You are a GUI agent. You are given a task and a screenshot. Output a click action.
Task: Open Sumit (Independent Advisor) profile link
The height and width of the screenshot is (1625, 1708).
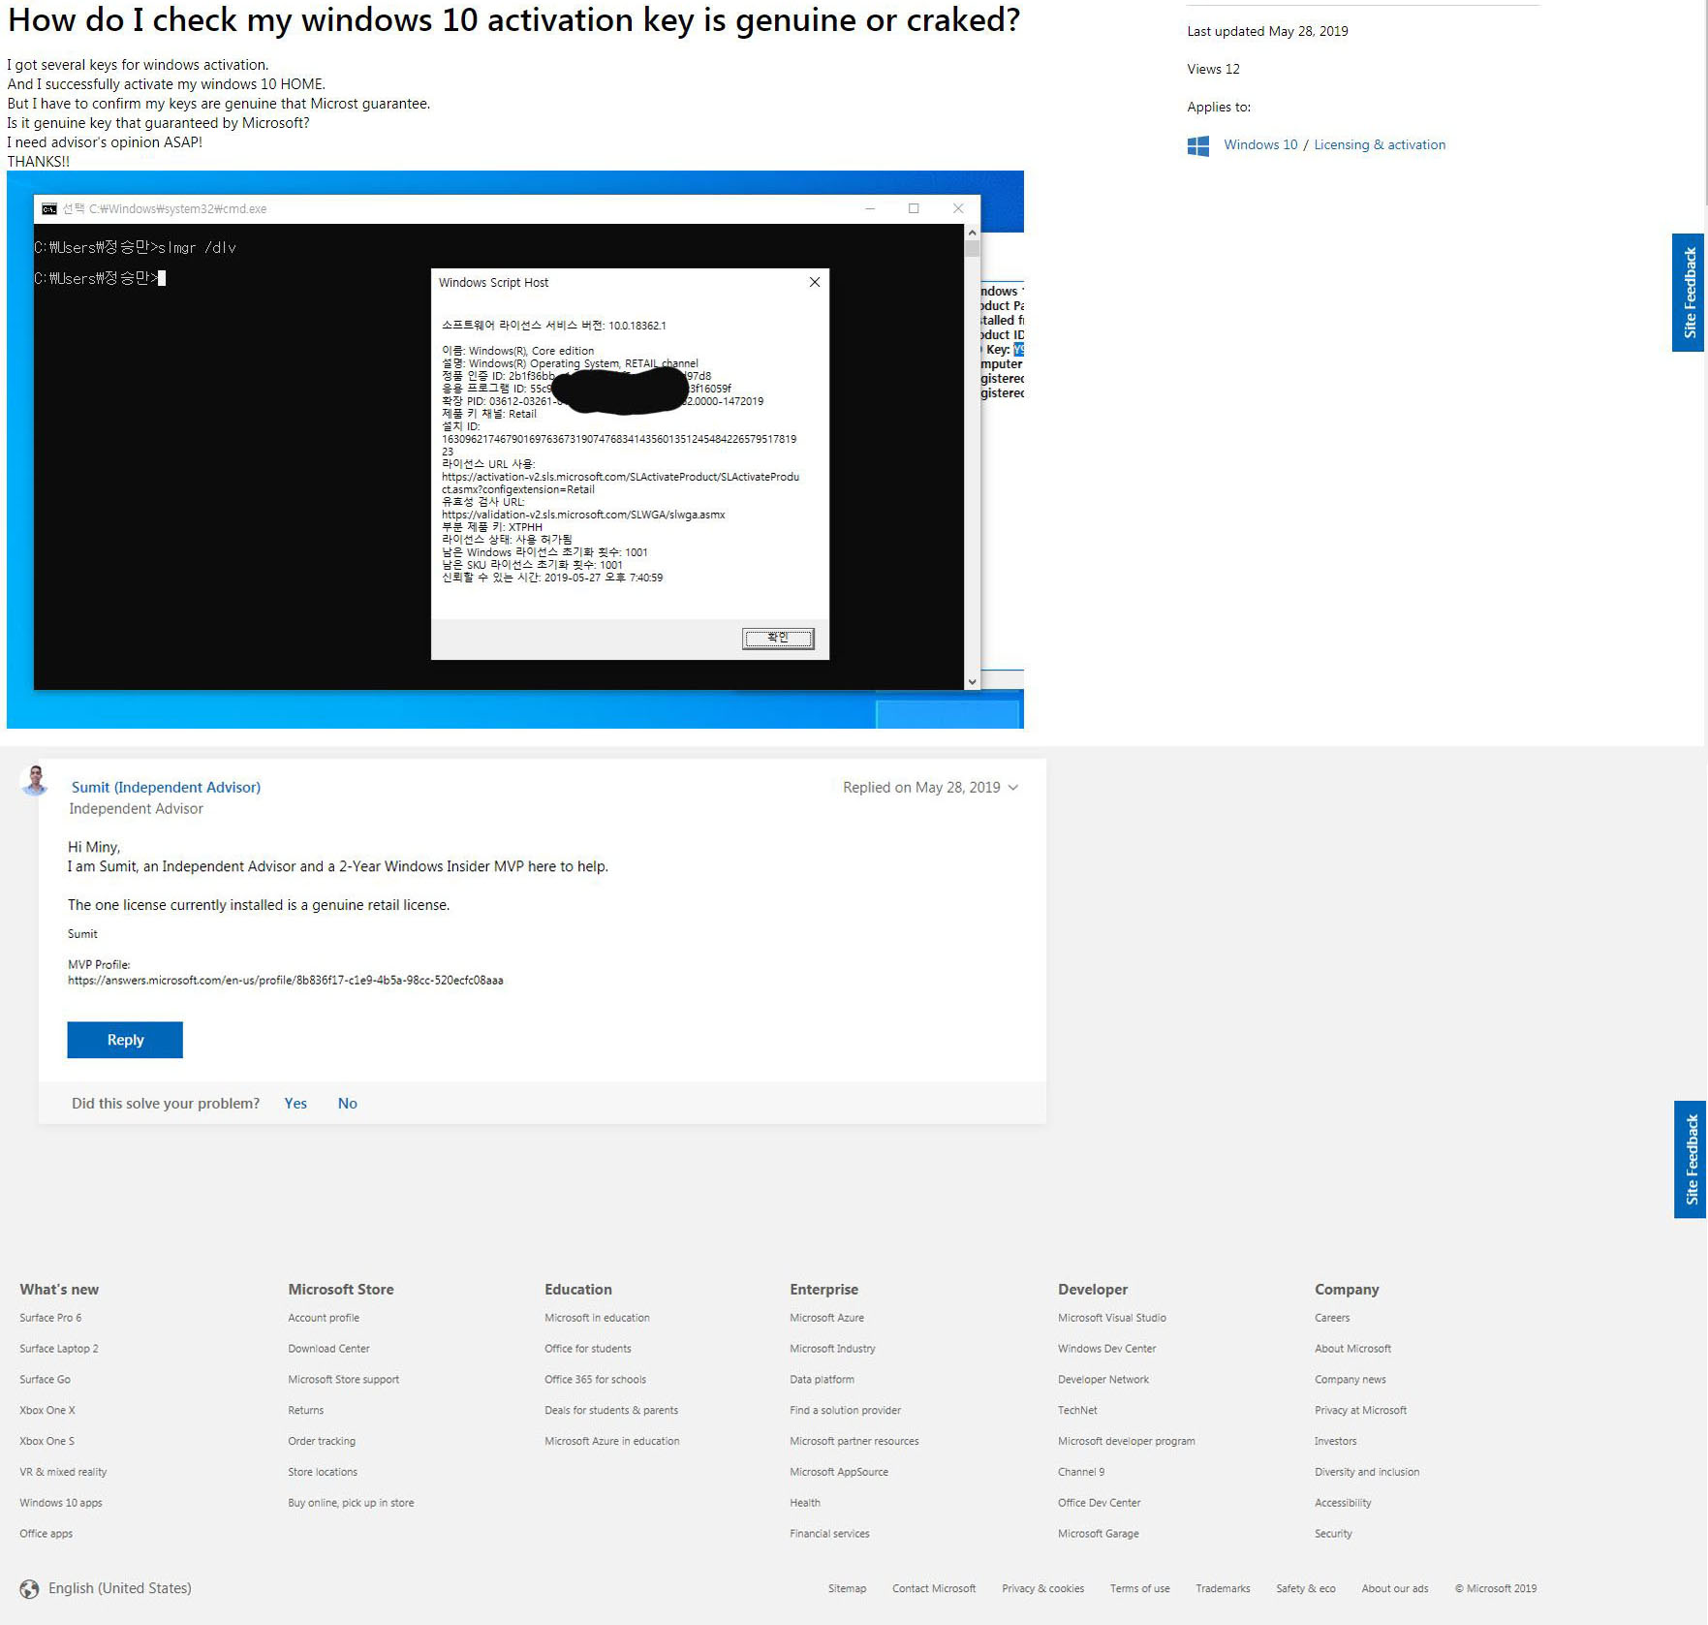click(x=166, y=787)
